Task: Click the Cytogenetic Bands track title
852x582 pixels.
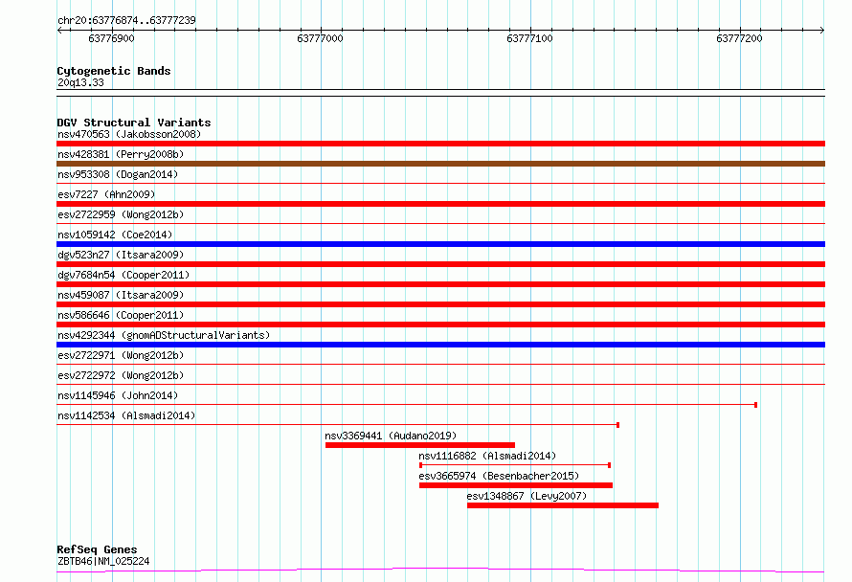Action: (x=114, y=71)
